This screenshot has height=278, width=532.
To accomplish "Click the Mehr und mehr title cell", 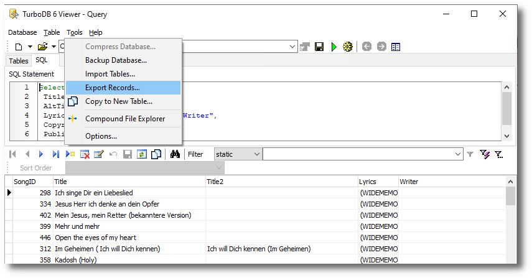I will point(129,226).
